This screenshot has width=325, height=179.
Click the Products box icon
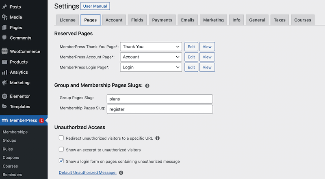point(4,62)
